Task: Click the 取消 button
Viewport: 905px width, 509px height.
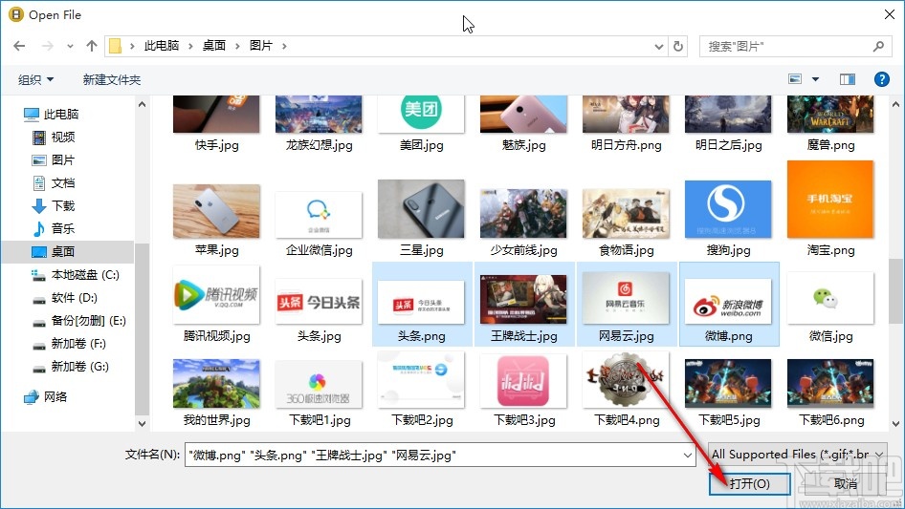Action: (846, 483)
